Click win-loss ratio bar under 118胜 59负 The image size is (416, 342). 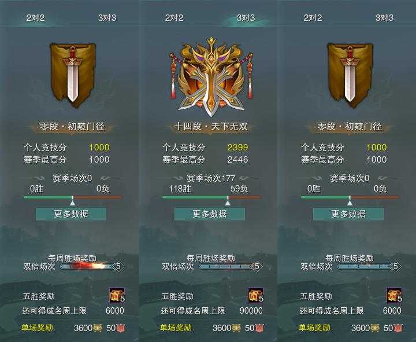click(211, 197)
